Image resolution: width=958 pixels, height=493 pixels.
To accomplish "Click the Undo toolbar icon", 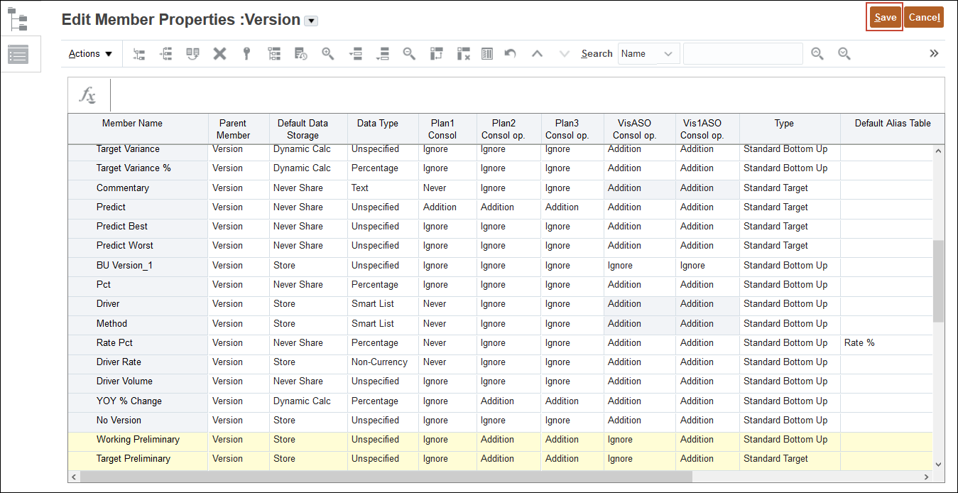I will (x=510, y=53).
